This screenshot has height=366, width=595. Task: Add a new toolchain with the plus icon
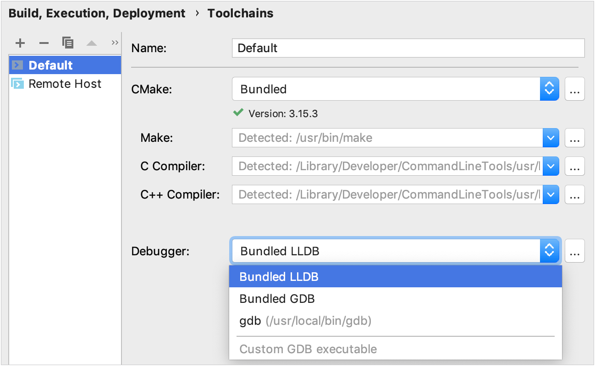click(x=20, y=43)
